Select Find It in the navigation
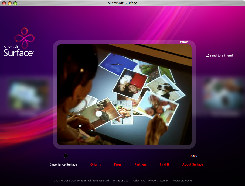Image resolution: width=245 pixels, height=186 pixels. [x=164, y=164]
